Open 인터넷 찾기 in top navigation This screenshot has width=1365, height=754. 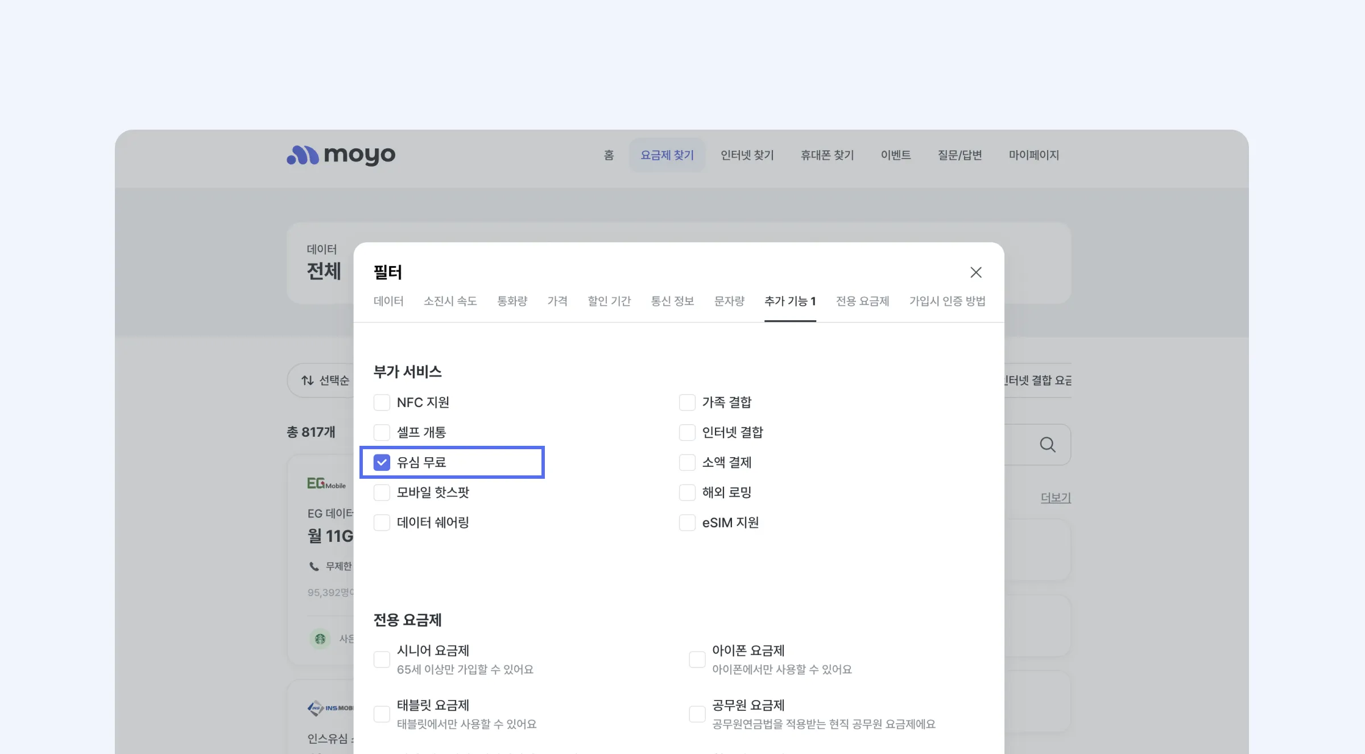(747, 155)
